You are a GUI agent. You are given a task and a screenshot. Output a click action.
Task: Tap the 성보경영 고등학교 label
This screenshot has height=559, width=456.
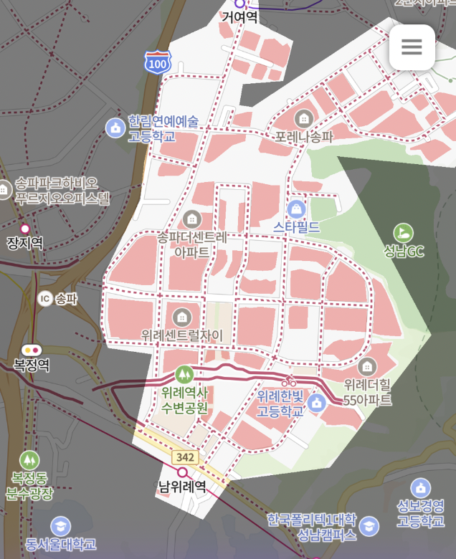pos(421,513)
